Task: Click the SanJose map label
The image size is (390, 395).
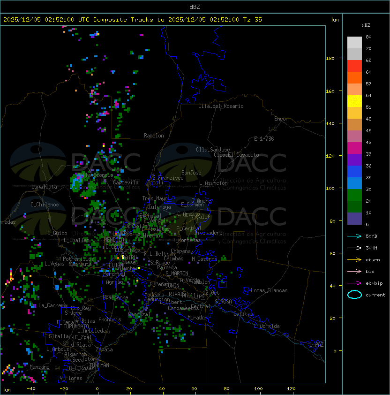Action: 191,173
